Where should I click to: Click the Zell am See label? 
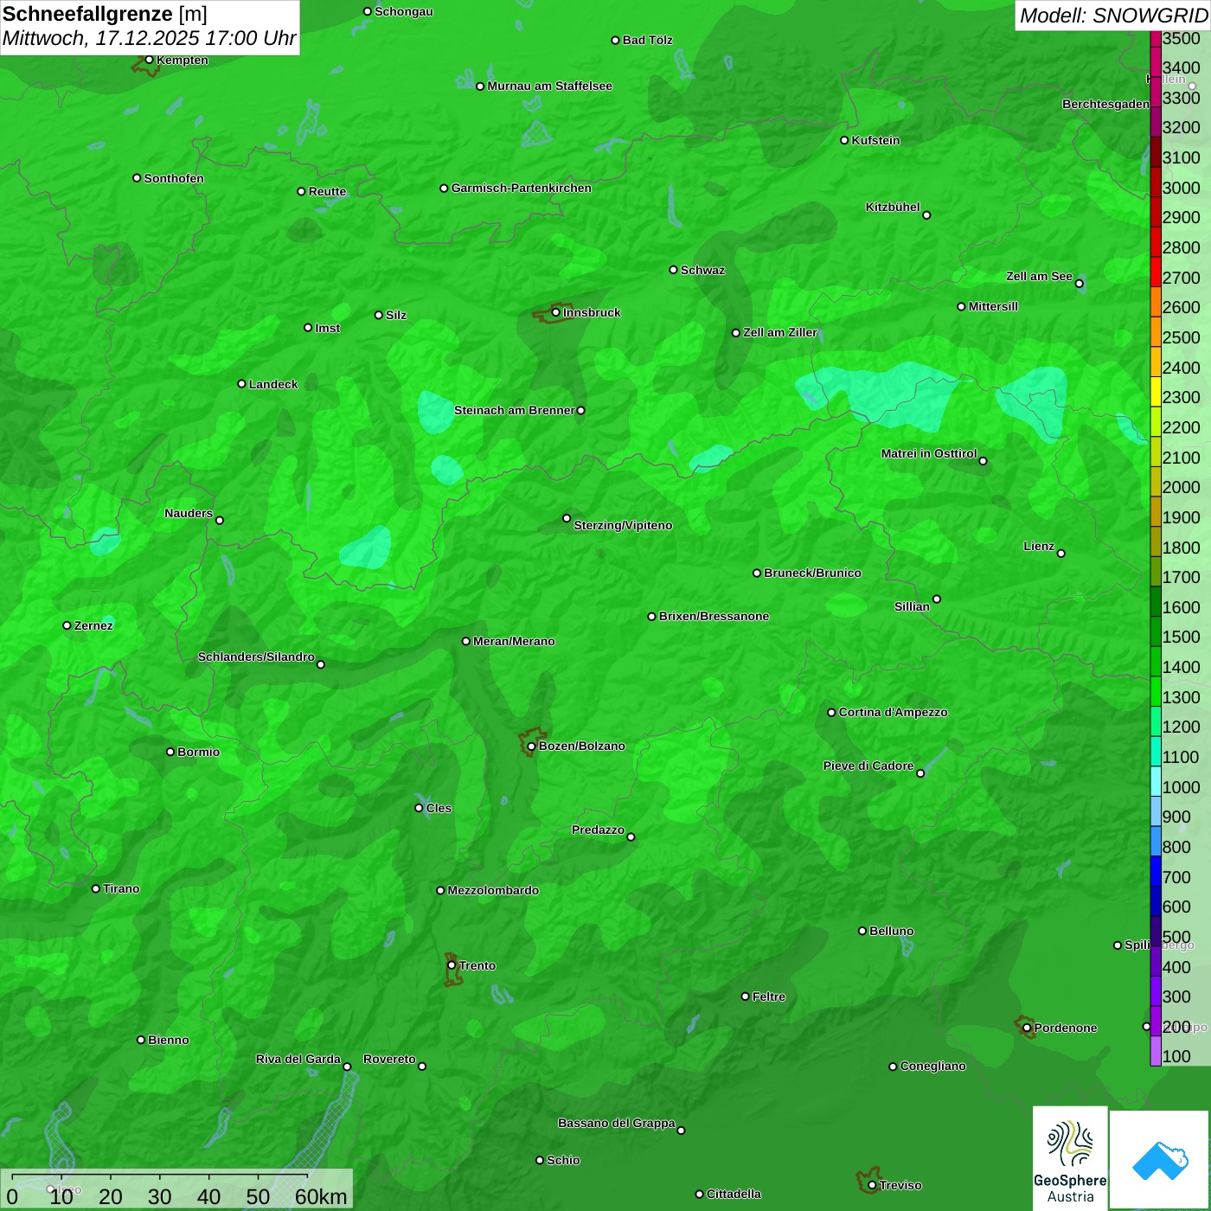coord(1039,276)
